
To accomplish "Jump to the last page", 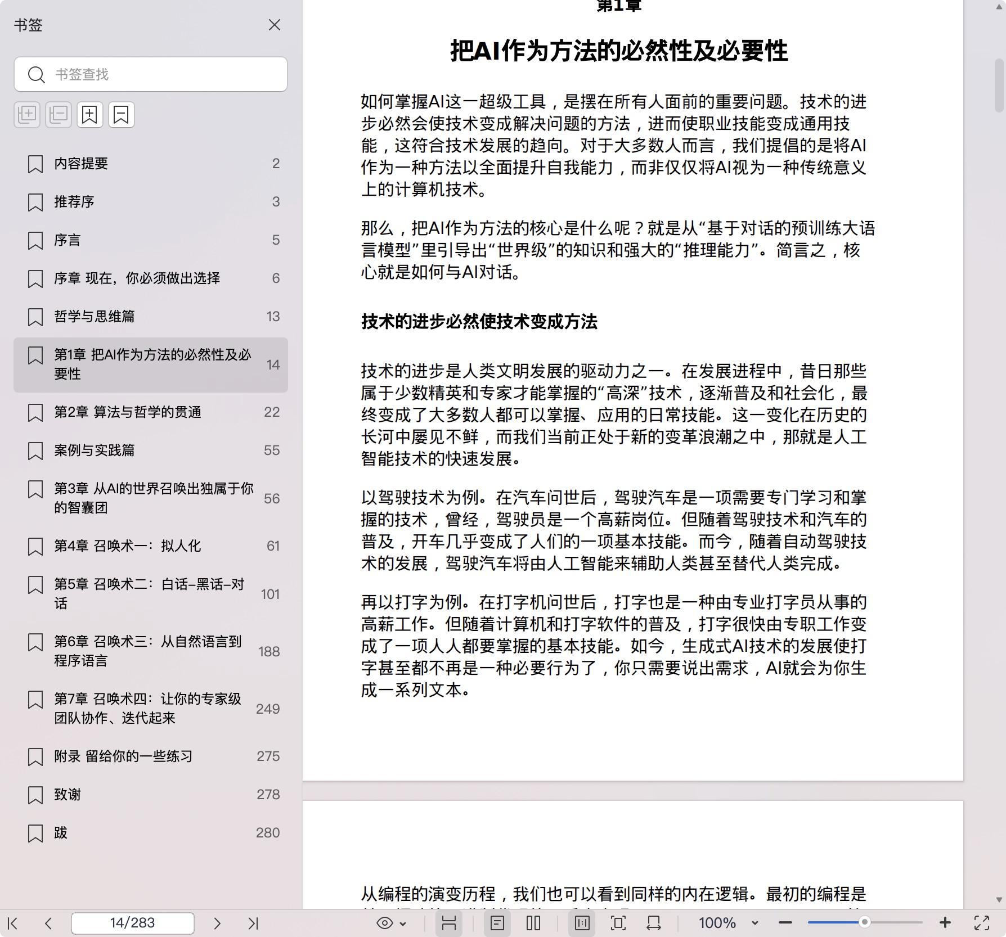I will [x=253, y=923].
